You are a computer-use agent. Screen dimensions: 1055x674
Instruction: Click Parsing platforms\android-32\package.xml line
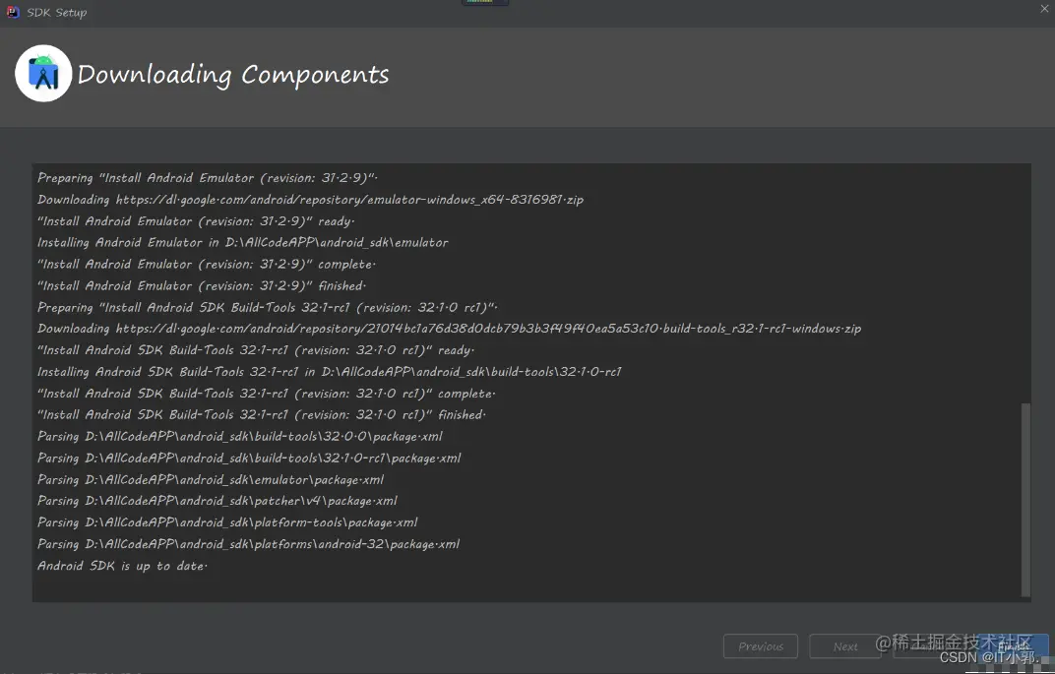(x=248, y=544)
